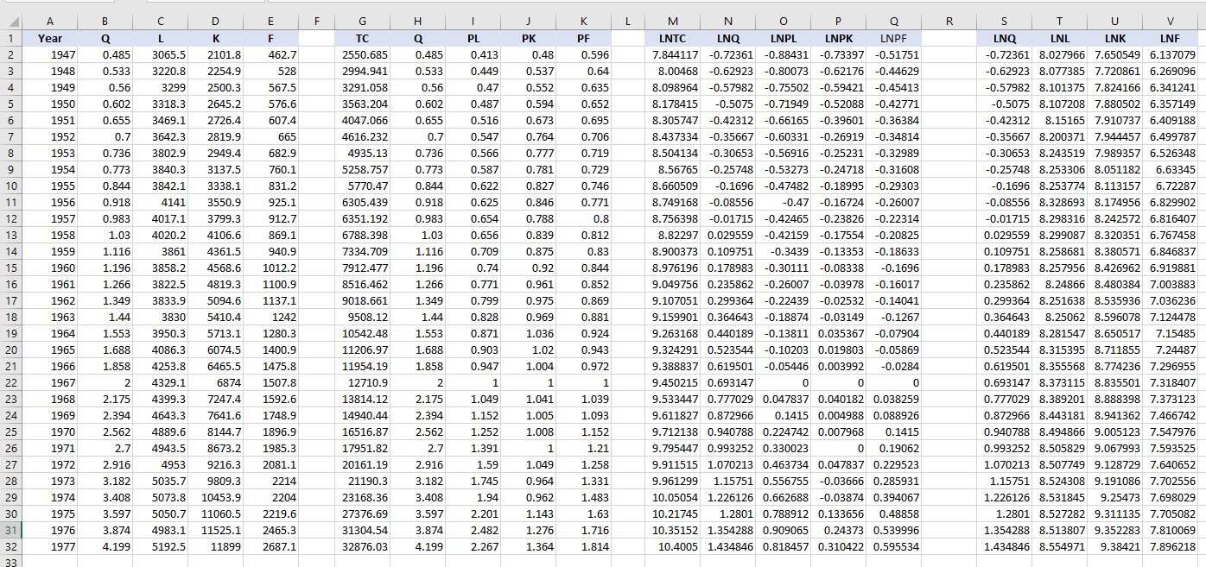The image size is (1206, 567).
Task: Select column M header
Action: [673, 21]
